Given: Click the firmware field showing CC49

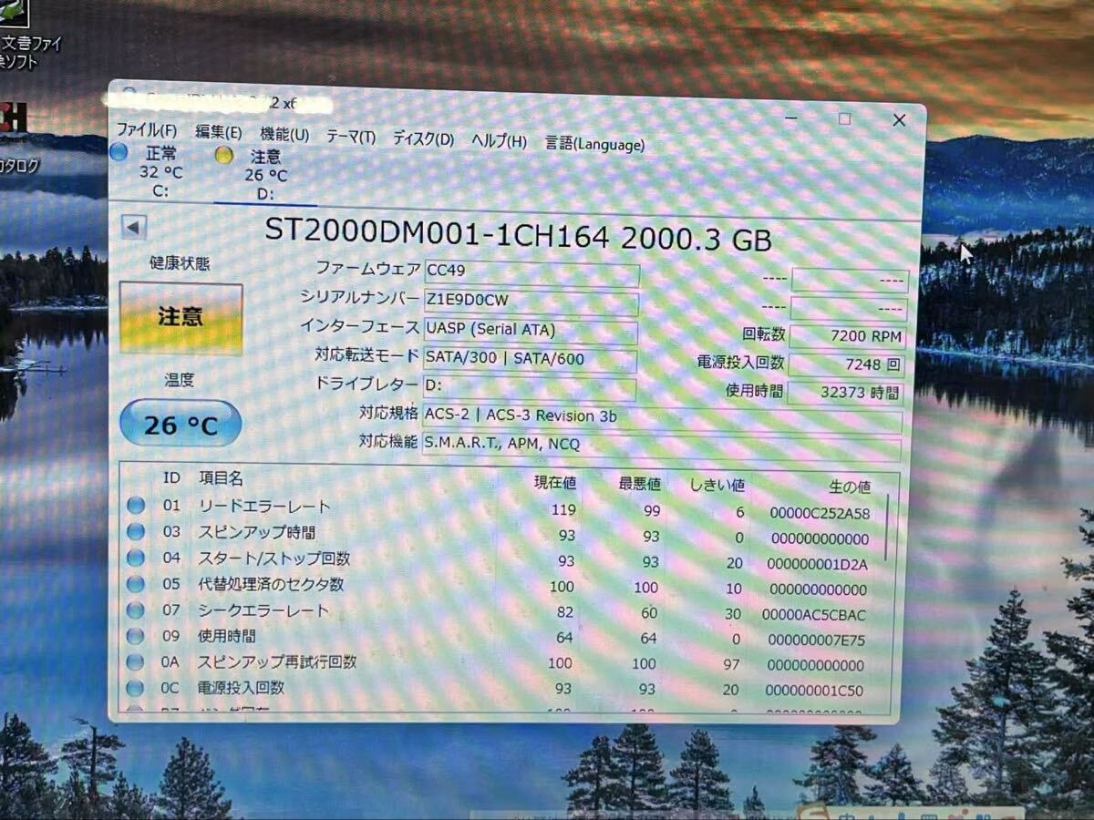Looking at the screenshot, I should coord(532,271).
